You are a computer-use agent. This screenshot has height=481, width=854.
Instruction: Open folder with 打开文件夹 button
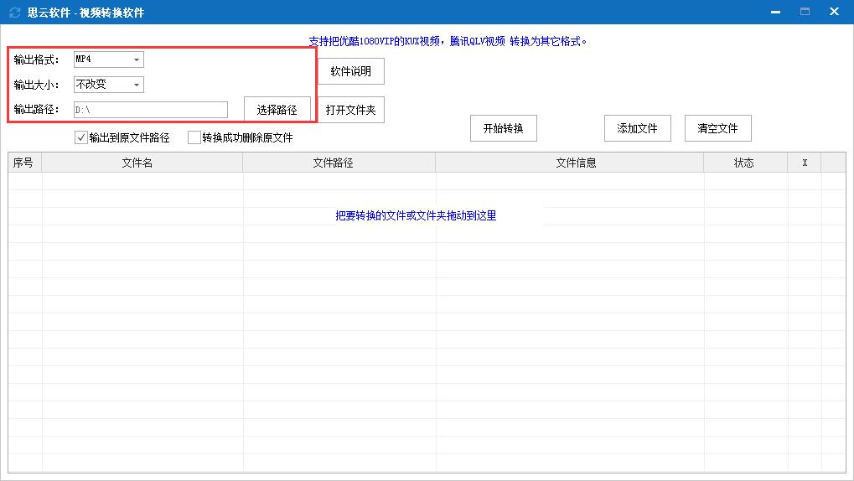351,110
